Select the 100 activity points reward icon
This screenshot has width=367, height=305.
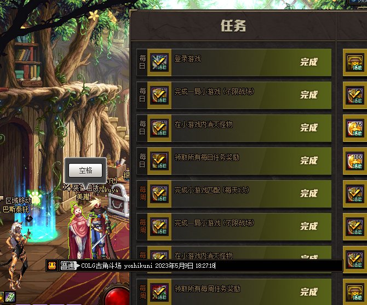(355, 161)
